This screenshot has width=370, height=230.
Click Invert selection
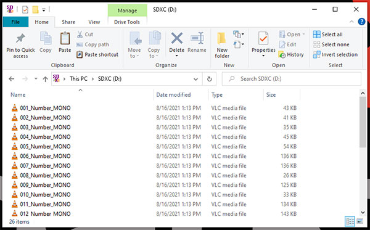335,55
